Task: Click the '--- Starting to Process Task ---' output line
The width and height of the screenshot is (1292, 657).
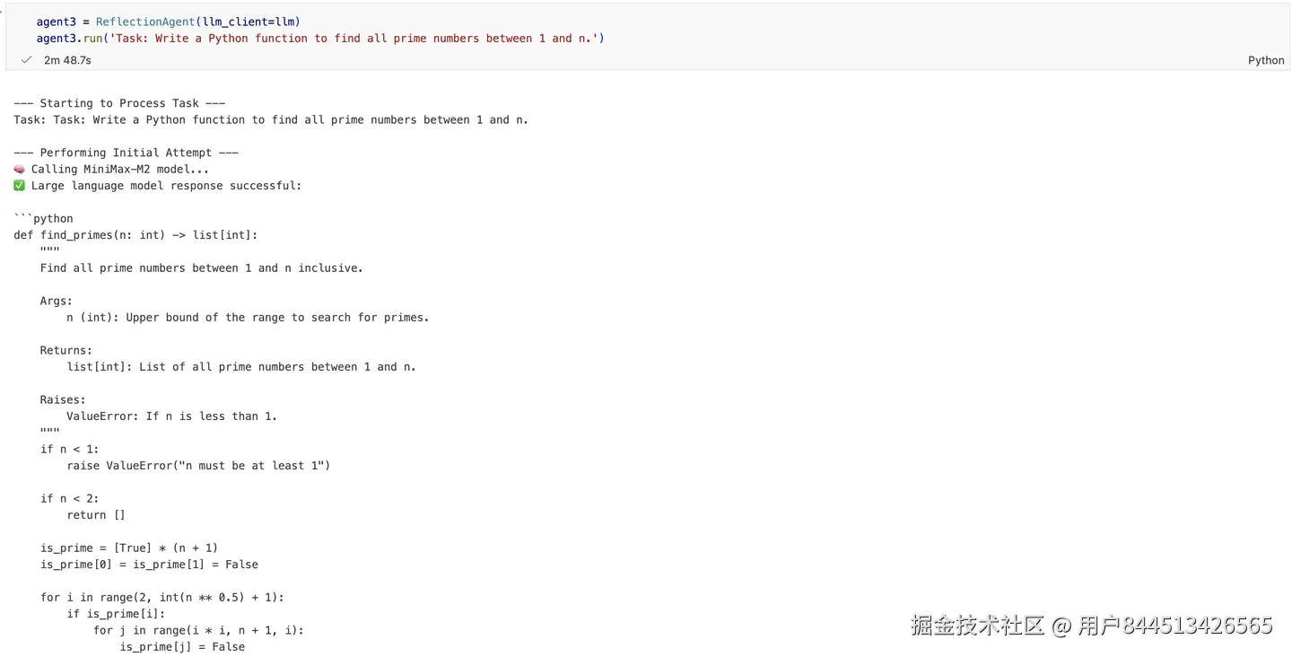Action: 119,103
